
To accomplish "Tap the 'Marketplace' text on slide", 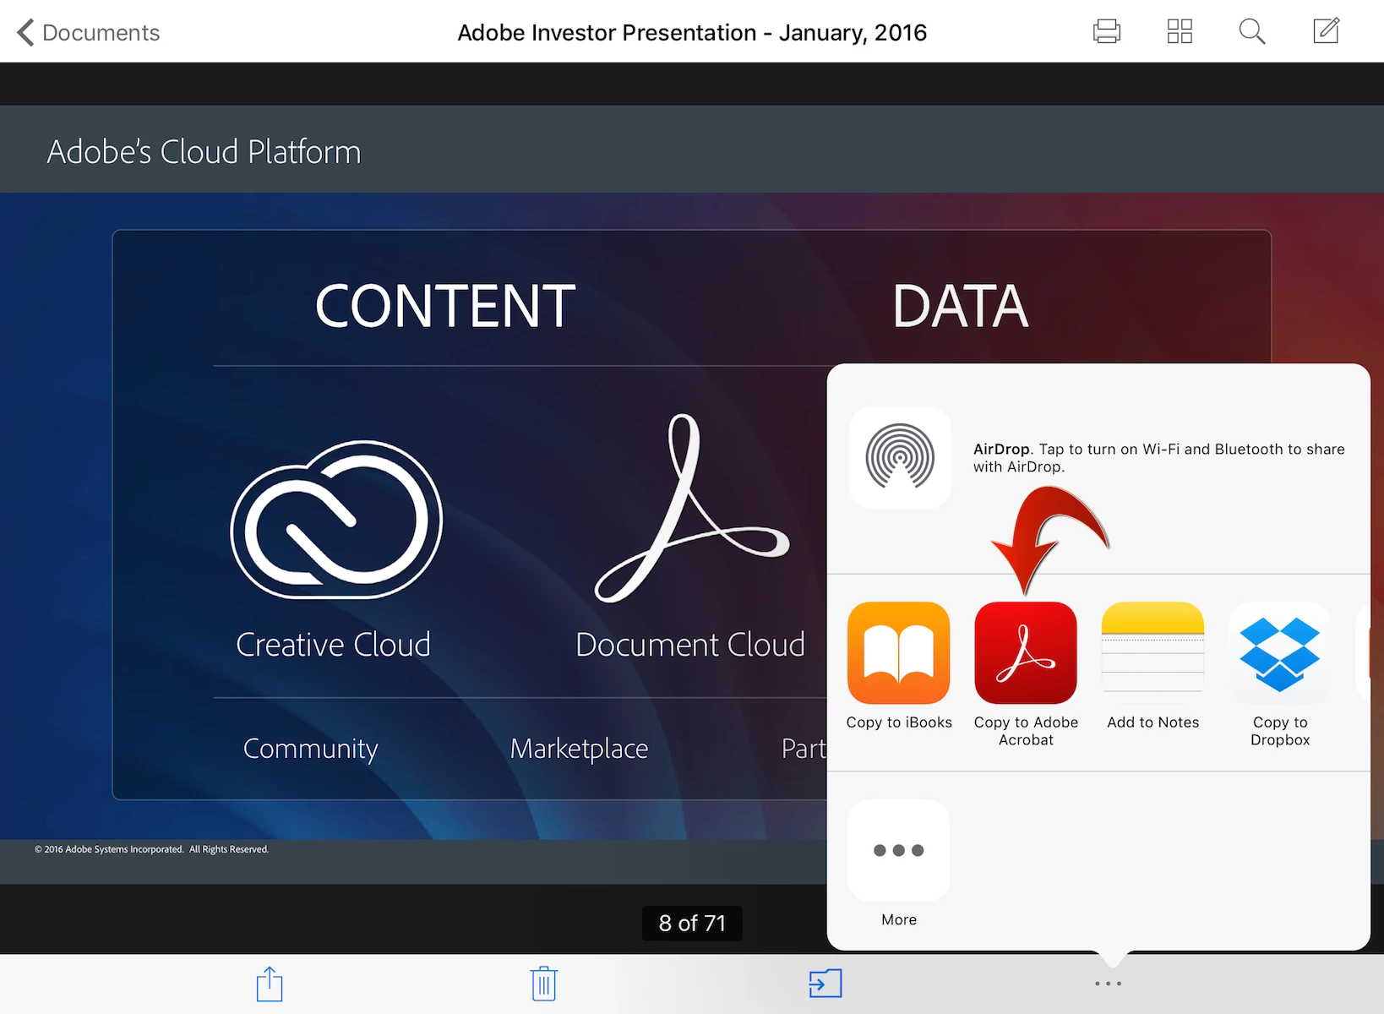I will tap(580, 749).
